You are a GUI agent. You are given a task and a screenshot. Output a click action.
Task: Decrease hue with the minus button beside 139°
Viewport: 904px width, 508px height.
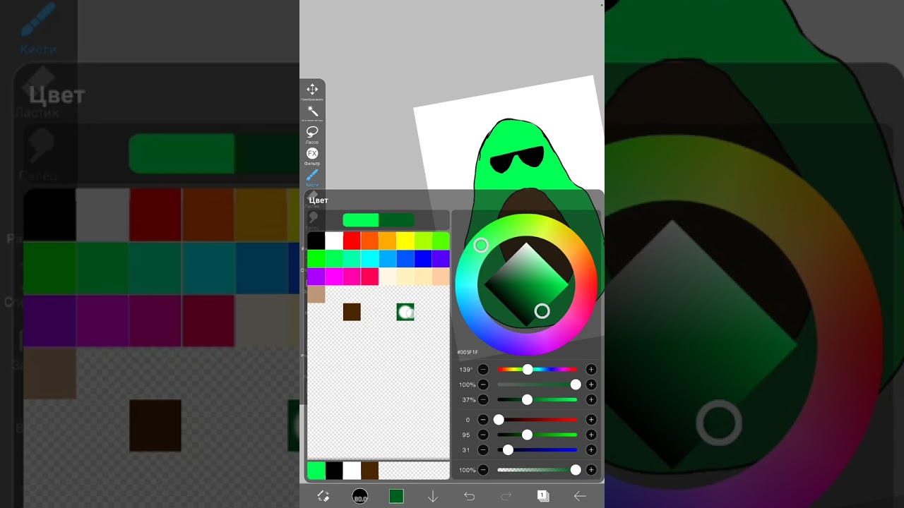(x=483, y=370)
